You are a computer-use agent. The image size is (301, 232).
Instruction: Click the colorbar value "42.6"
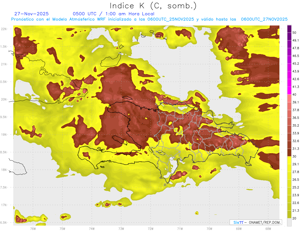coord(296,79)
